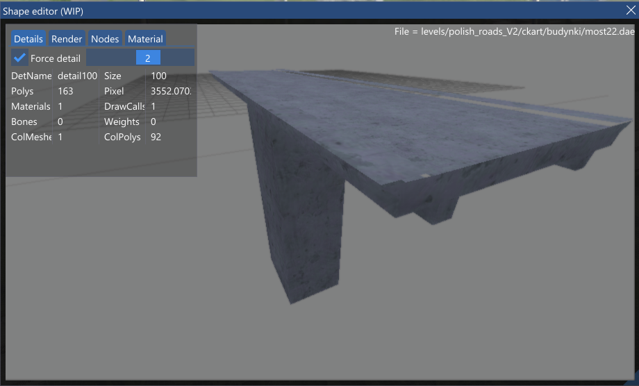This screenshot has height=386, width=639.
Task: Click the ColMeshes label
Action: click(31, 137)
